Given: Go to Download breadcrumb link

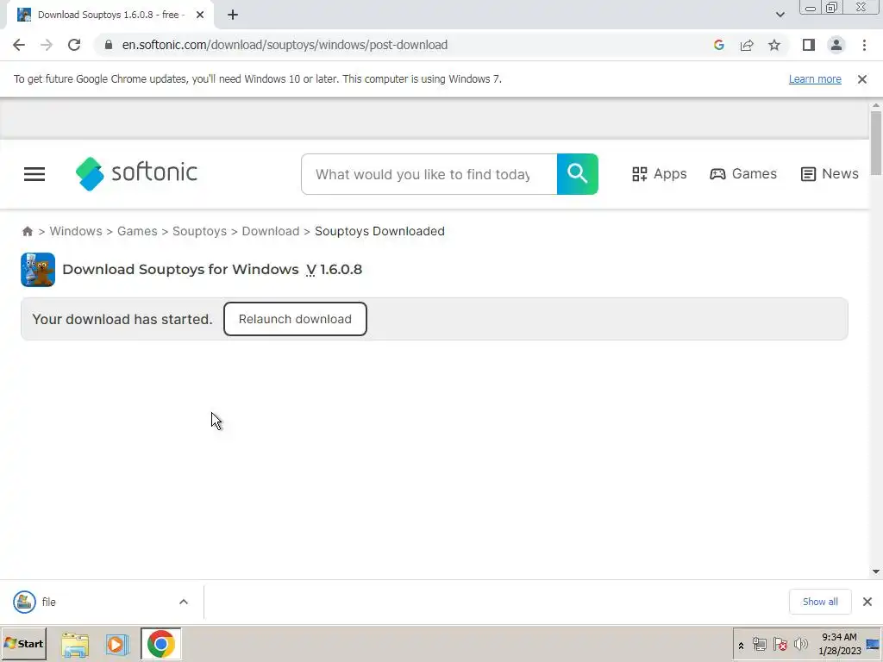Looking at the screenshot, I should (270, 231).
